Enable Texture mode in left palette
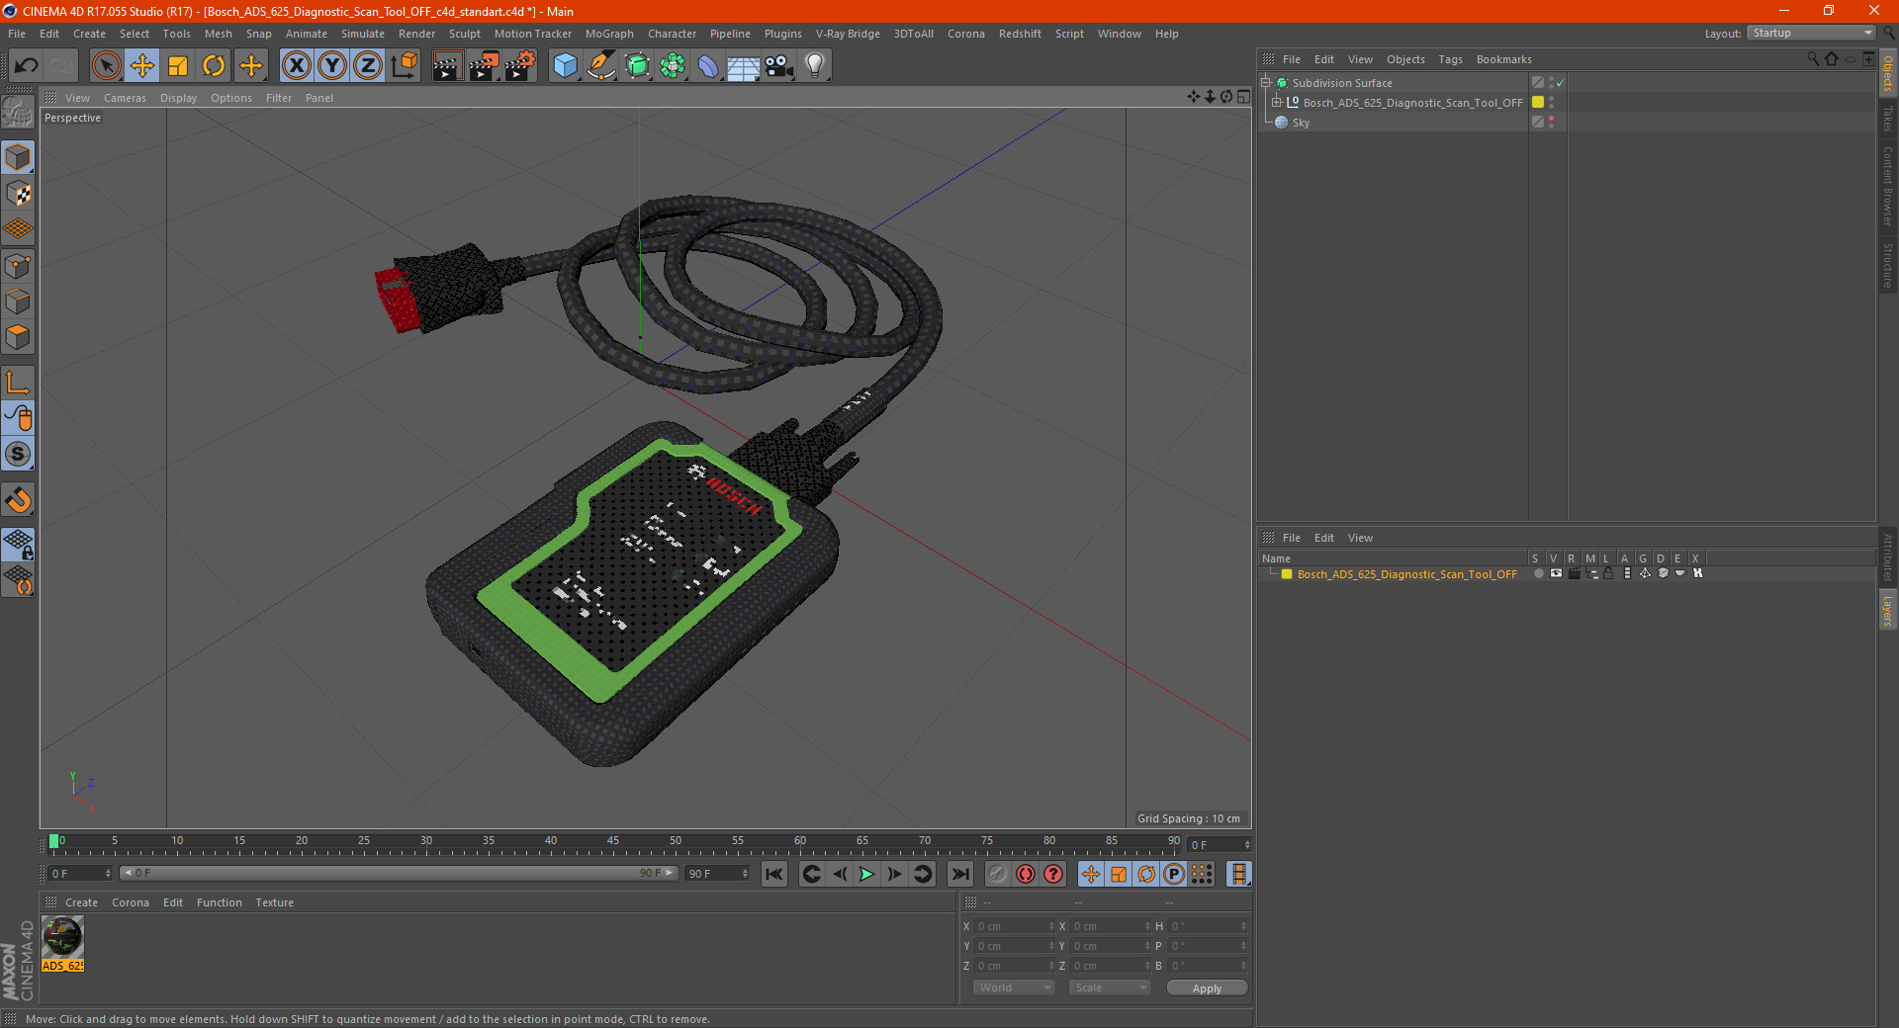 pos(18,194)
